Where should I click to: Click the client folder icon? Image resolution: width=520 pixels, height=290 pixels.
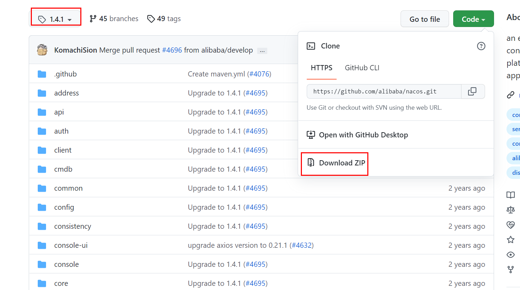click(42, 150)
